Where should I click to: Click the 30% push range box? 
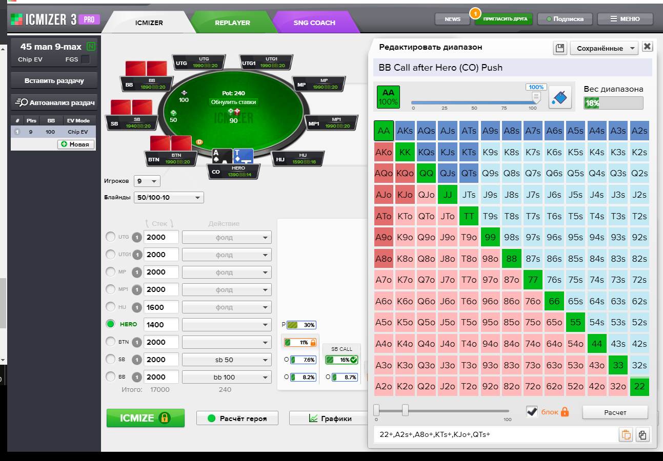click(301, 325)
